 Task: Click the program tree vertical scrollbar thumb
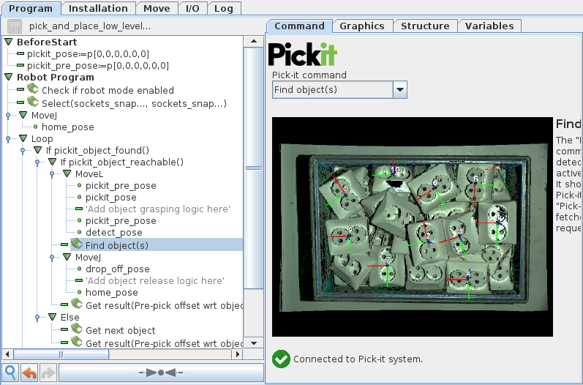coord(254,168)
